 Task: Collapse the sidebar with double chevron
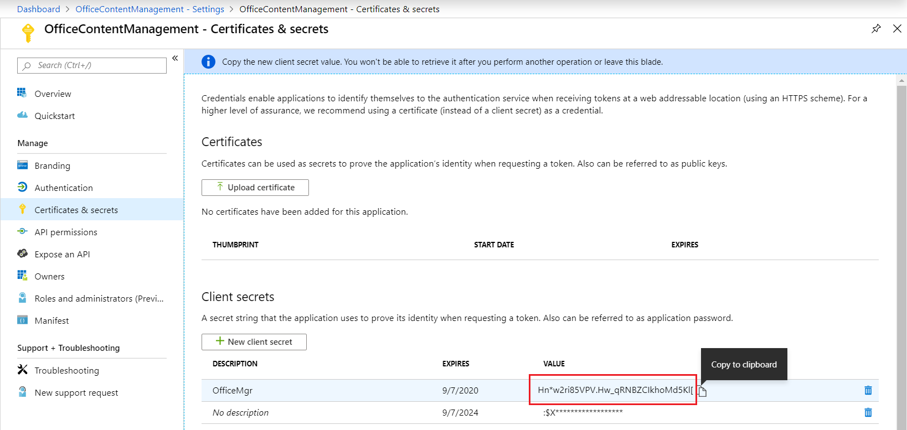[175, 58]
